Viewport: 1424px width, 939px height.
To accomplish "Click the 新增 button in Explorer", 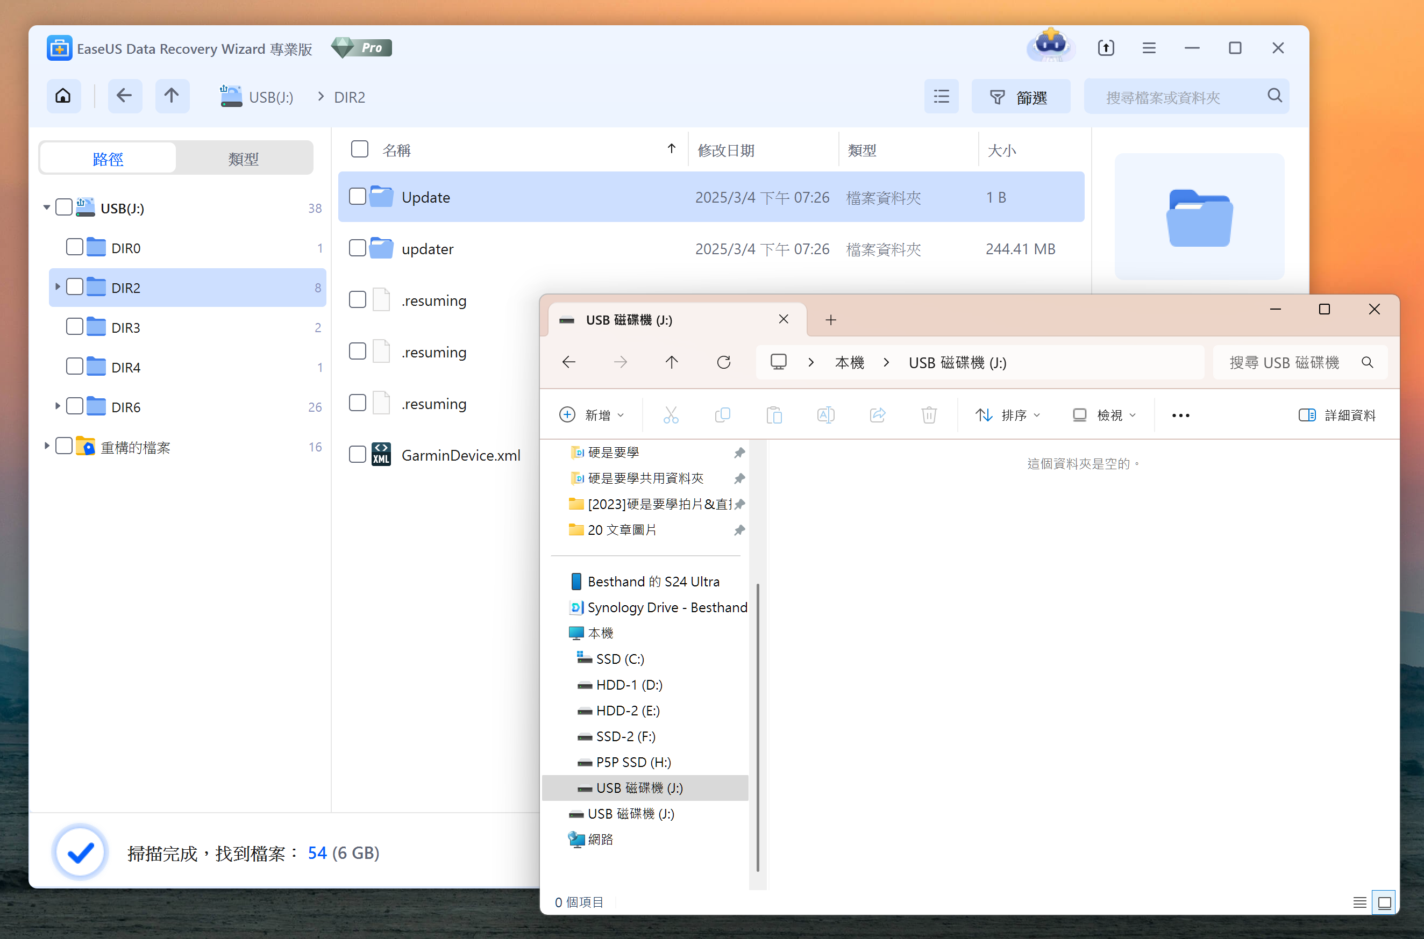I will [592, 415].
